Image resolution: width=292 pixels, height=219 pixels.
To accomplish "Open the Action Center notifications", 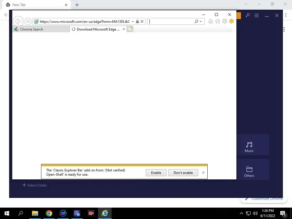I will coord(283,213).
